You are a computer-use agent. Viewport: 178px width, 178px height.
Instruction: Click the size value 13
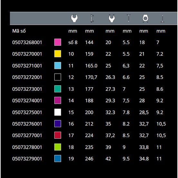[71, 89]
